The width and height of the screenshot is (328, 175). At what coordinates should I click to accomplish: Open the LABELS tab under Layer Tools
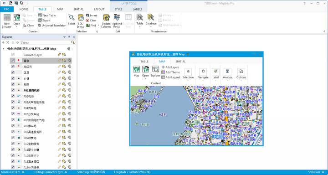138,9
